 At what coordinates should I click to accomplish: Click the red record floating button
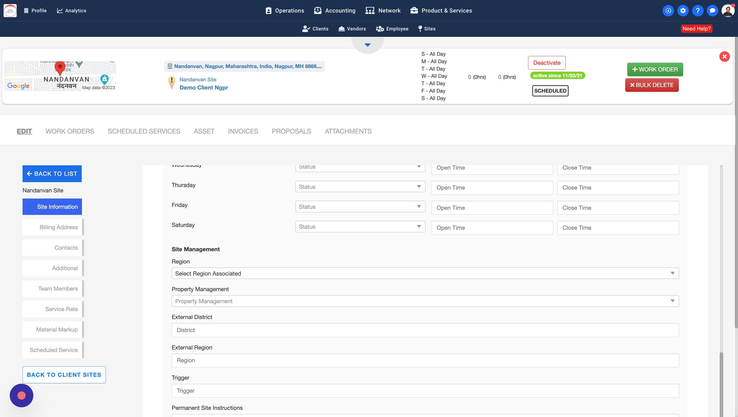22,396
